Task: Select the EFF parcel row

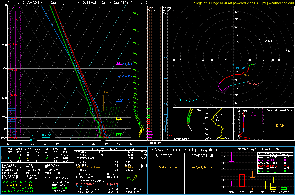Action: coord(38,155)
